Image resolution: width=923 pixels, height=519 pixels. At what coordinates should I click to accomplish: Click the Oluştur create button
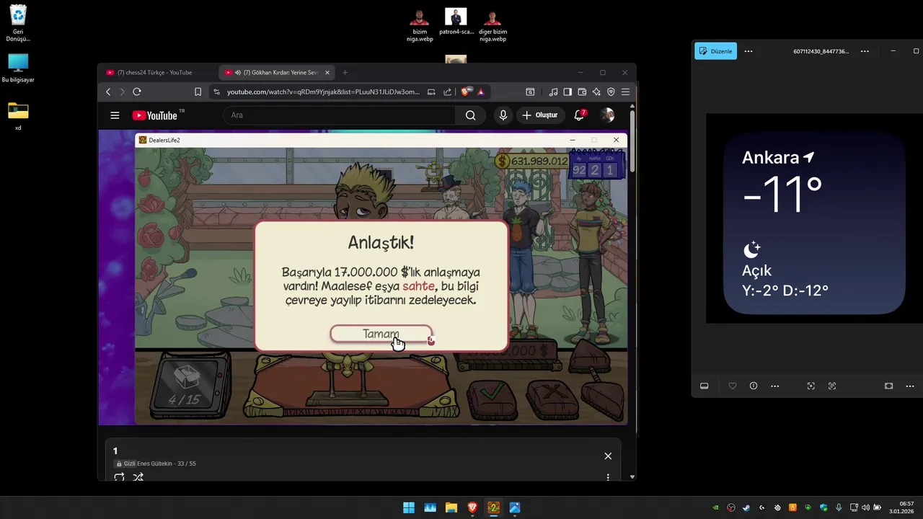[540, 115]
